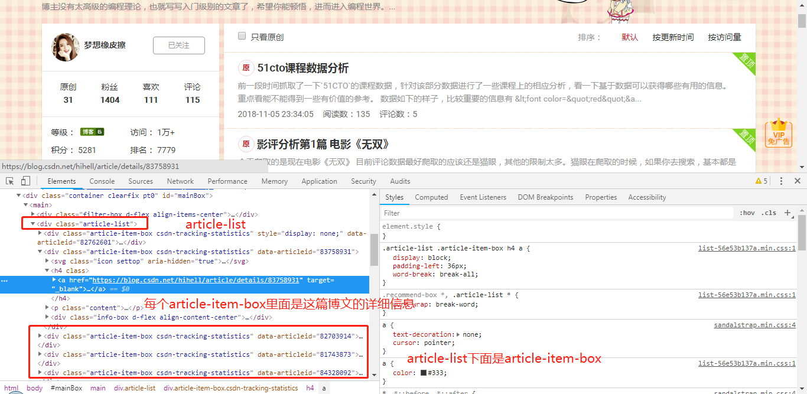
Task: Open article 51cto课程数据分析
Action: [303, 68]
